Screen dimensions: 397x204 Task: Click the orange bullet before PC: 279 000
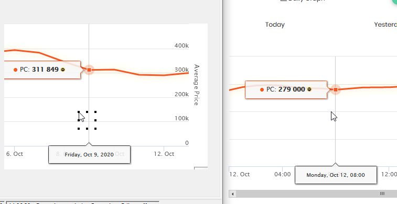pyautogui.click(x=262, y=89)
